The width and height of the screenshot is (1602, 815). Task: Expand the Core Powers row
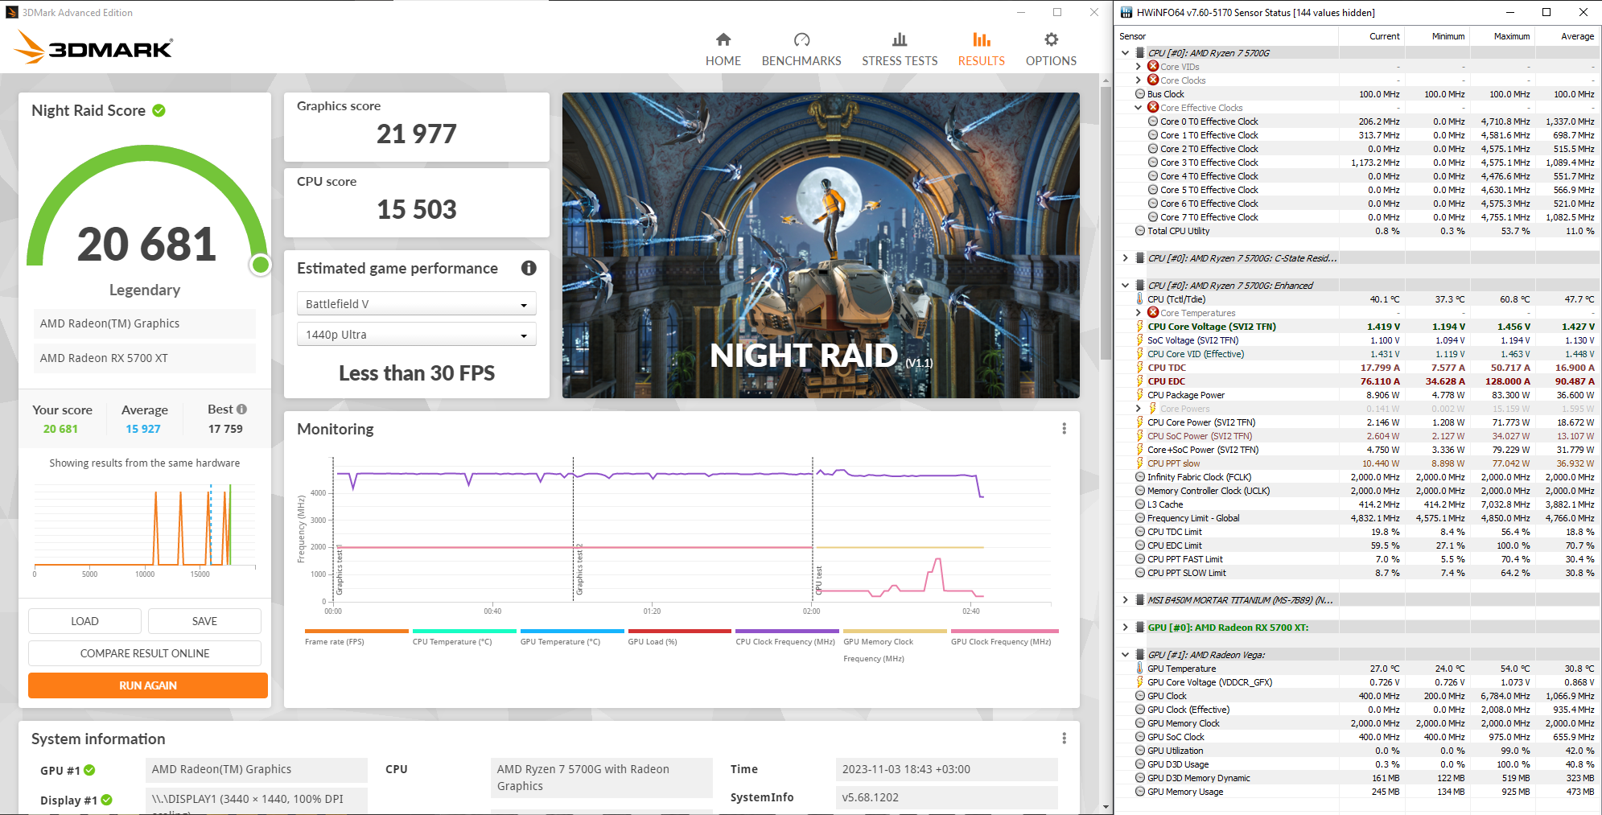point(1138,409)
